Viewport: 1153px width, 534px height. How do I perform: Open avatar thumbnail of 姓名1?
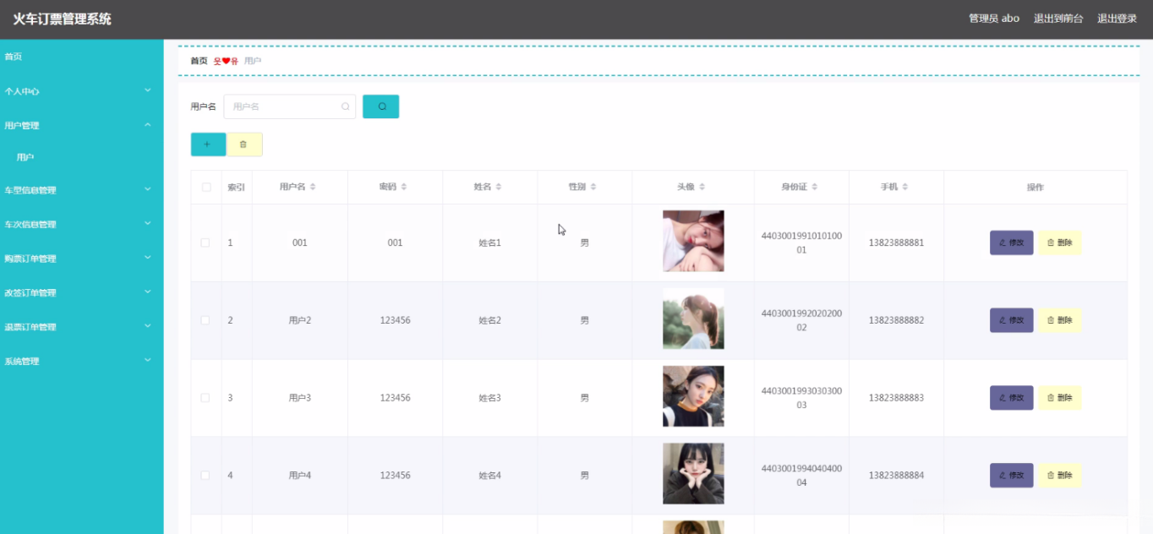[693, 241]
